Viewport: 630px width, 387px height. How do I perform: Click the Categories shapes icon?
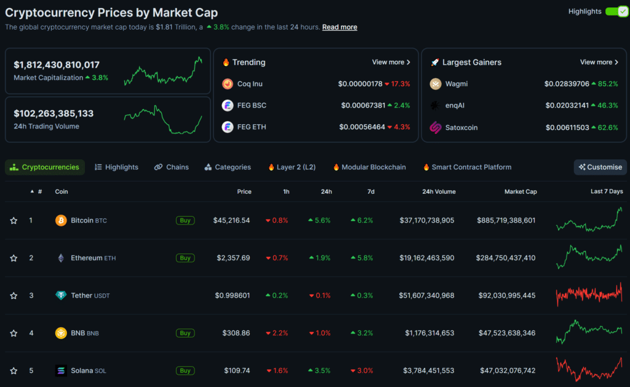(x=208, y=167)
